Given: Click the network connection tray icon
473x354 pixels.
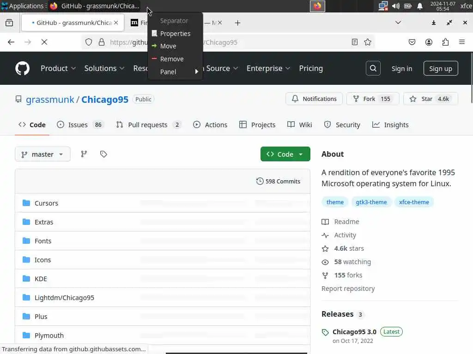Looking at the screenshot, I should tap(383, 6).
